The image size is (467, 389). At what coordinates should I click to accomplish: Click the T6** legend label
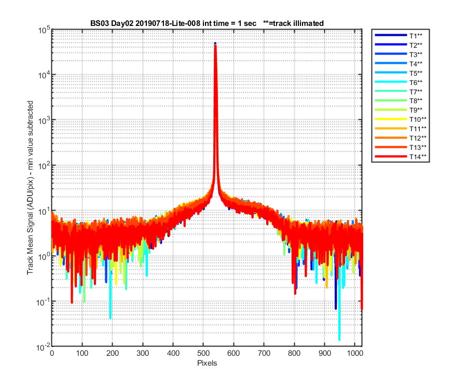[x=416, y=82]
